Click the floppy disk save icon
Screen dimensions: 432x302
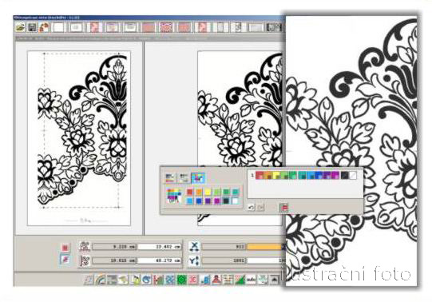pos(32,27)
